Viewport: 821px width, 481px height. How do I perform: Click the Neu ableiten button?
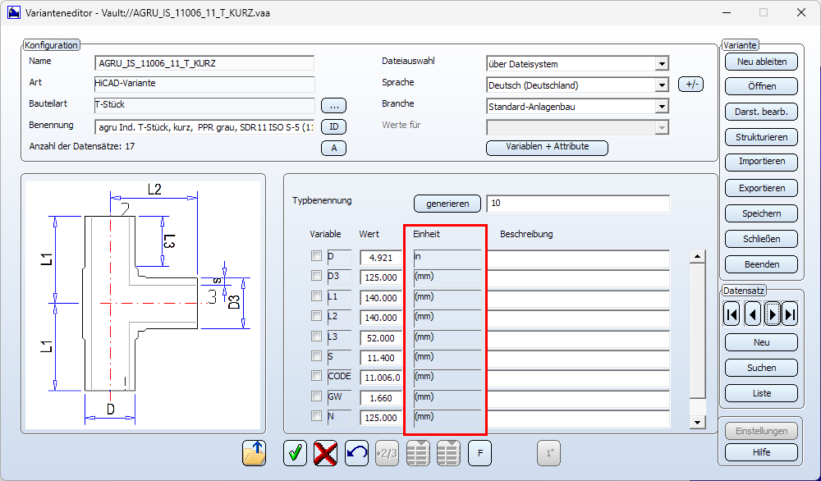click(761, 62)
